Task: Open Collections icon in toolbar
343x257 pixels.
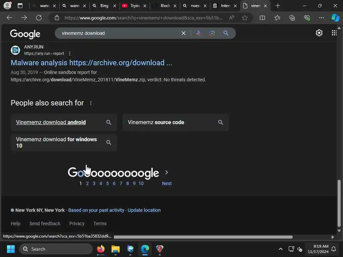Action: [292, 18]
